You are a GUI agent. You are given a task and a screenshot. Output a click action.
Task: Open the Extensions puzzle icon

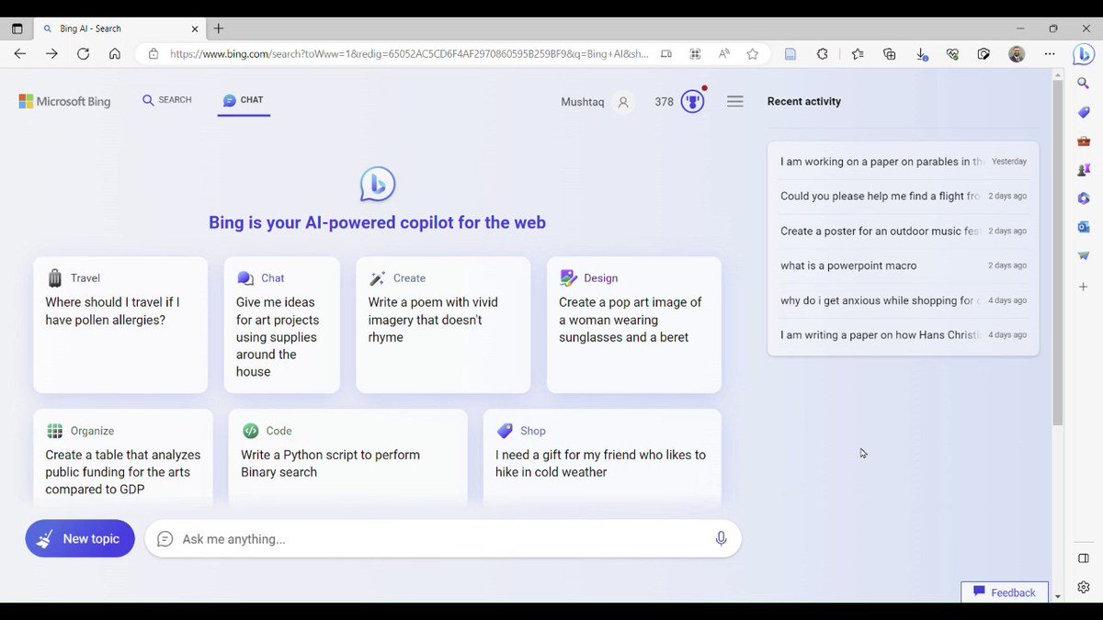tap(823, 54)
